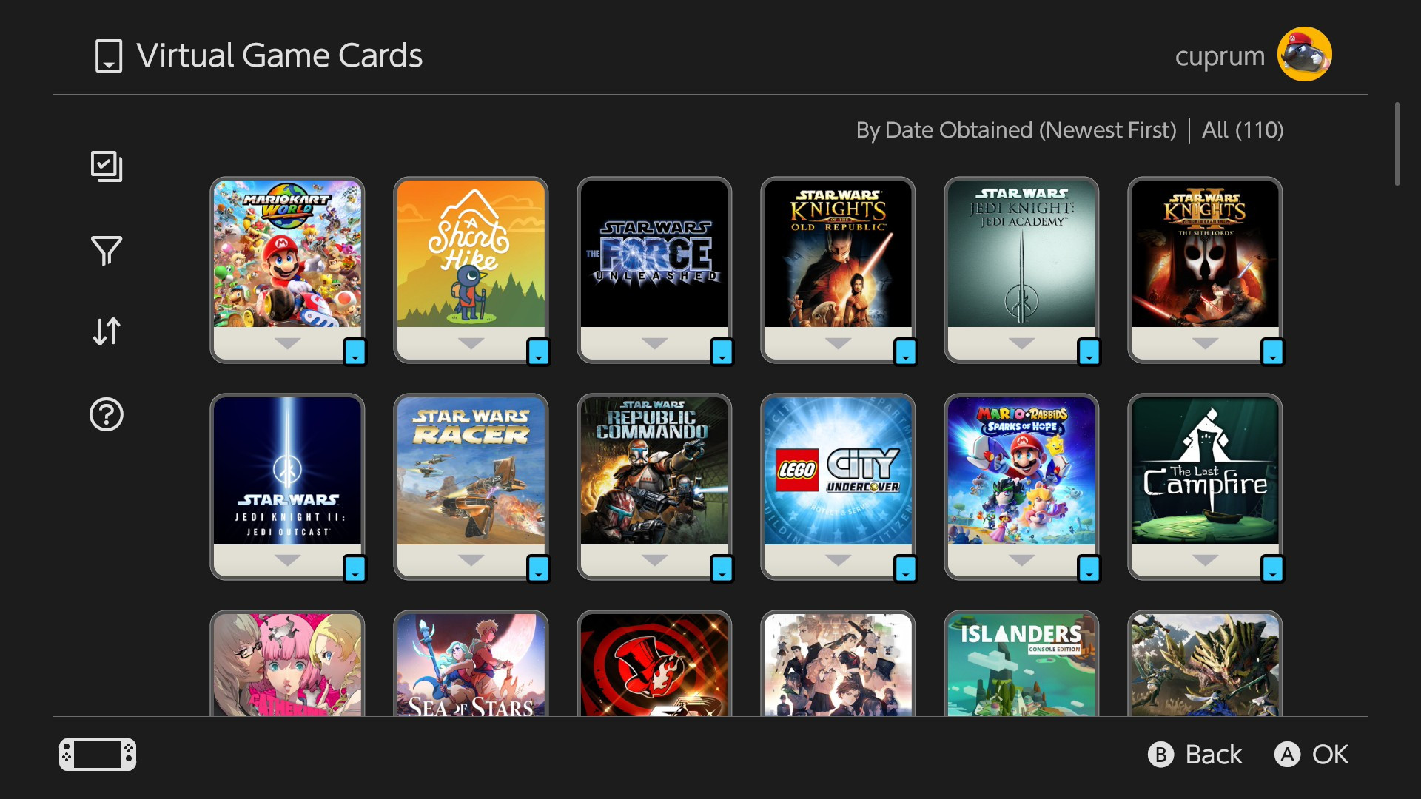Open the filter funnel icon
The image size is (1421, 799).
tap(107, 251)
